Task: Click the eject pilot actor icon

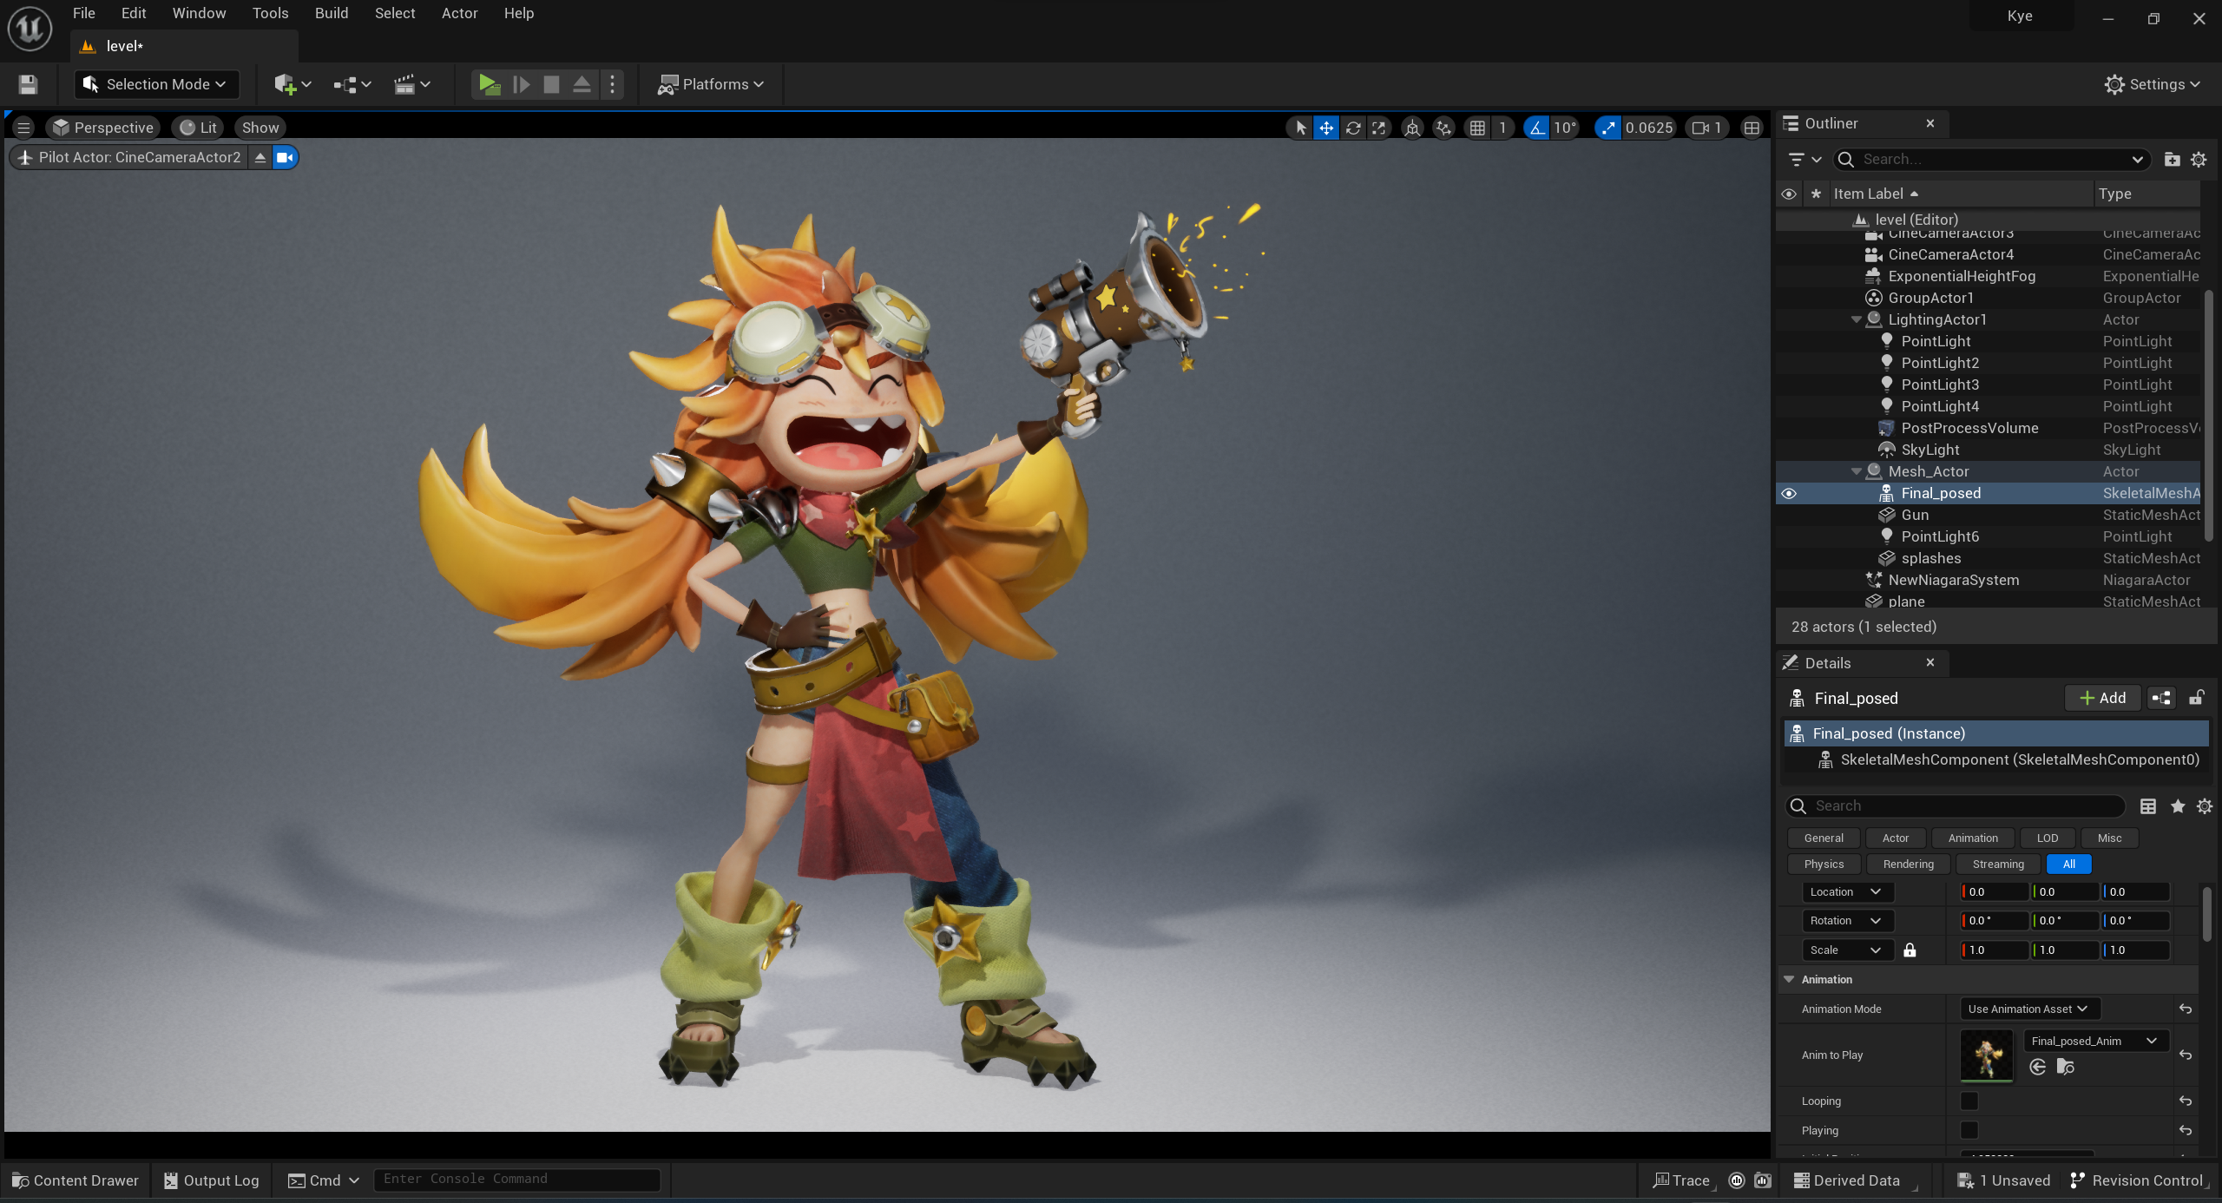Action: click(x=260, y=157)
